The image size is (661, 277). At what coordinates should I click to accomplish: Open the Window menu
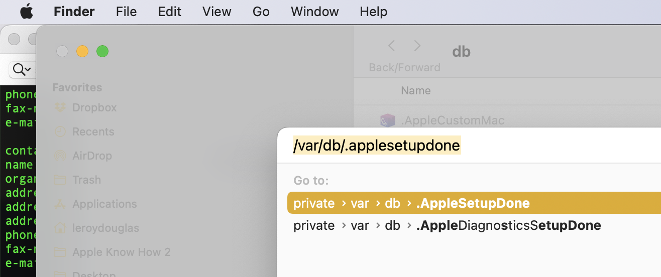315,12
